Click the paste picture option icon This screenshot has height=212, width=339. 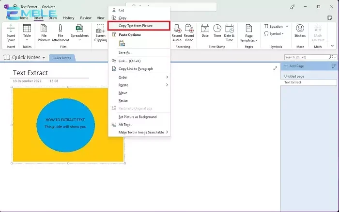122,43
